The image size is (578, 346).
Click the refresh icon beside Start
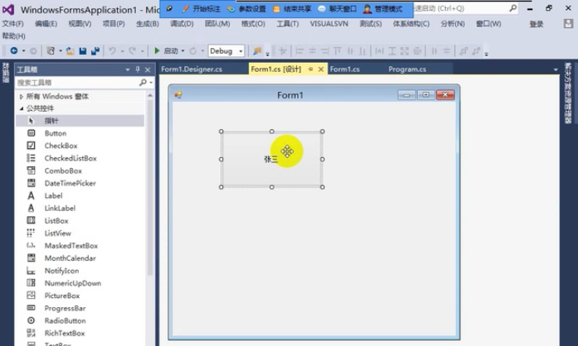tap(192, 50)
